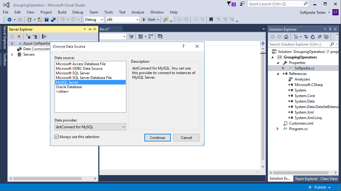The width and height of the screenshot is (341, 191).
Task: Toggle the bookmark icon in toolbar
Action: 211,20
